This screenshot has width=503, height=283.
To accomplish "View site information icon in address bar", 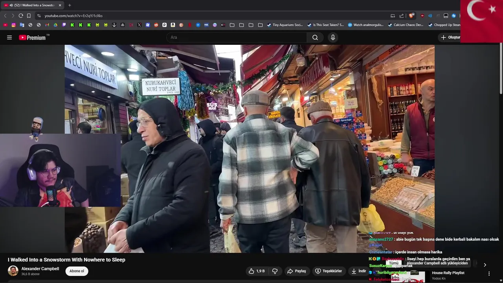I will pos(39,16).
